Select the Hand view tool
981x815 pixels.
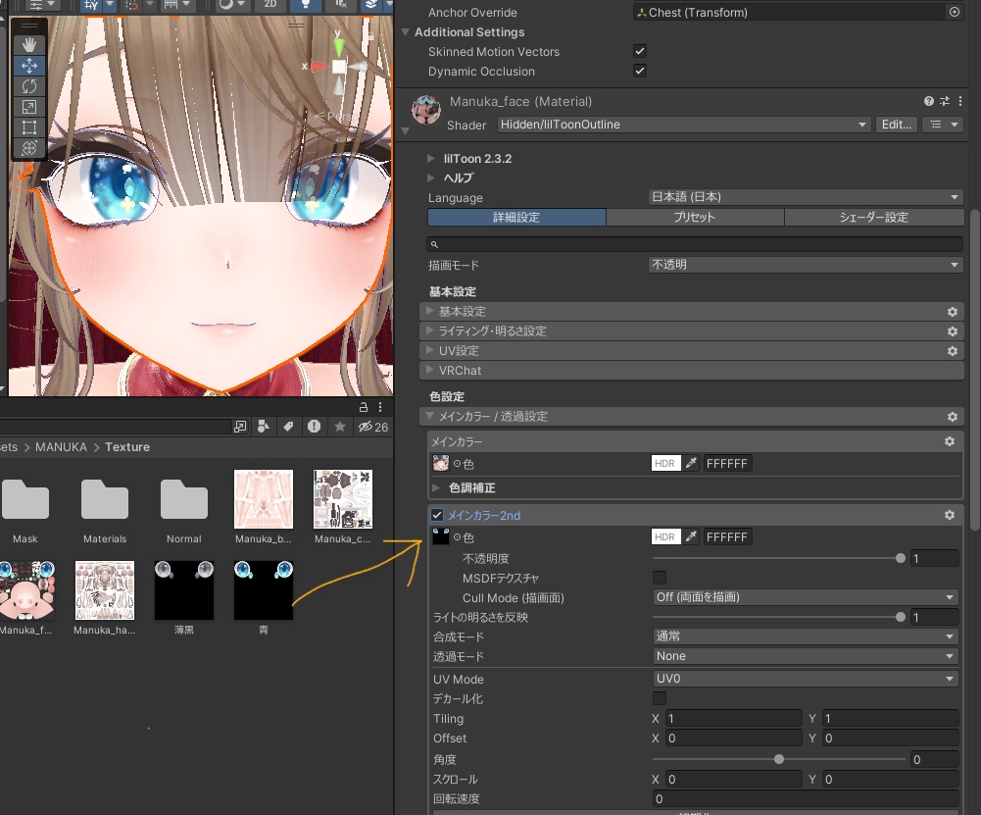(28, 45)
